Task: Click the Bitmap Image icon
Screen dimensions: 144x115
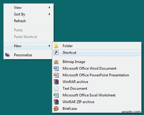Action: pos(56,62)
